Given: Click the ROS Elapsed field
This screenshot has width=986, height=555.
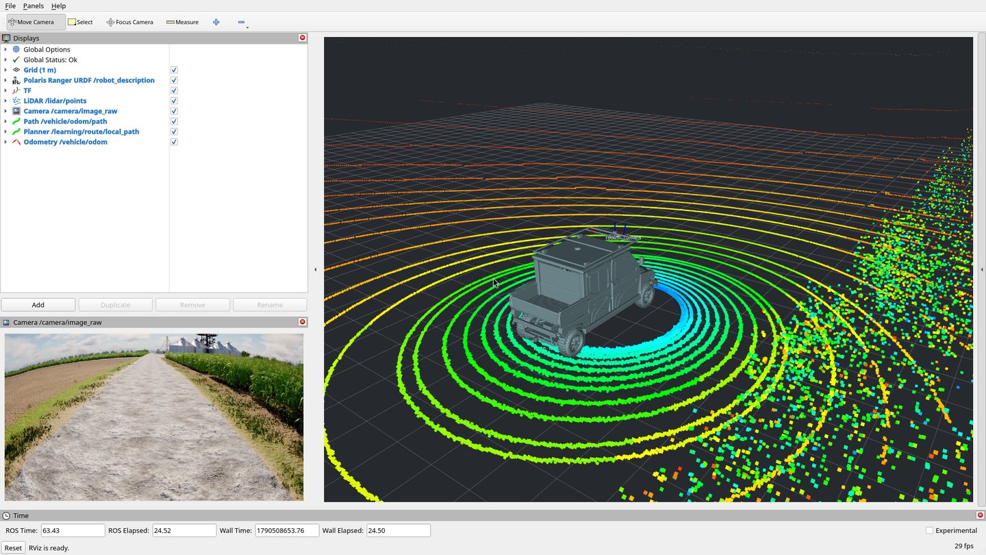Looking at the screenshot, I should 184,530.
